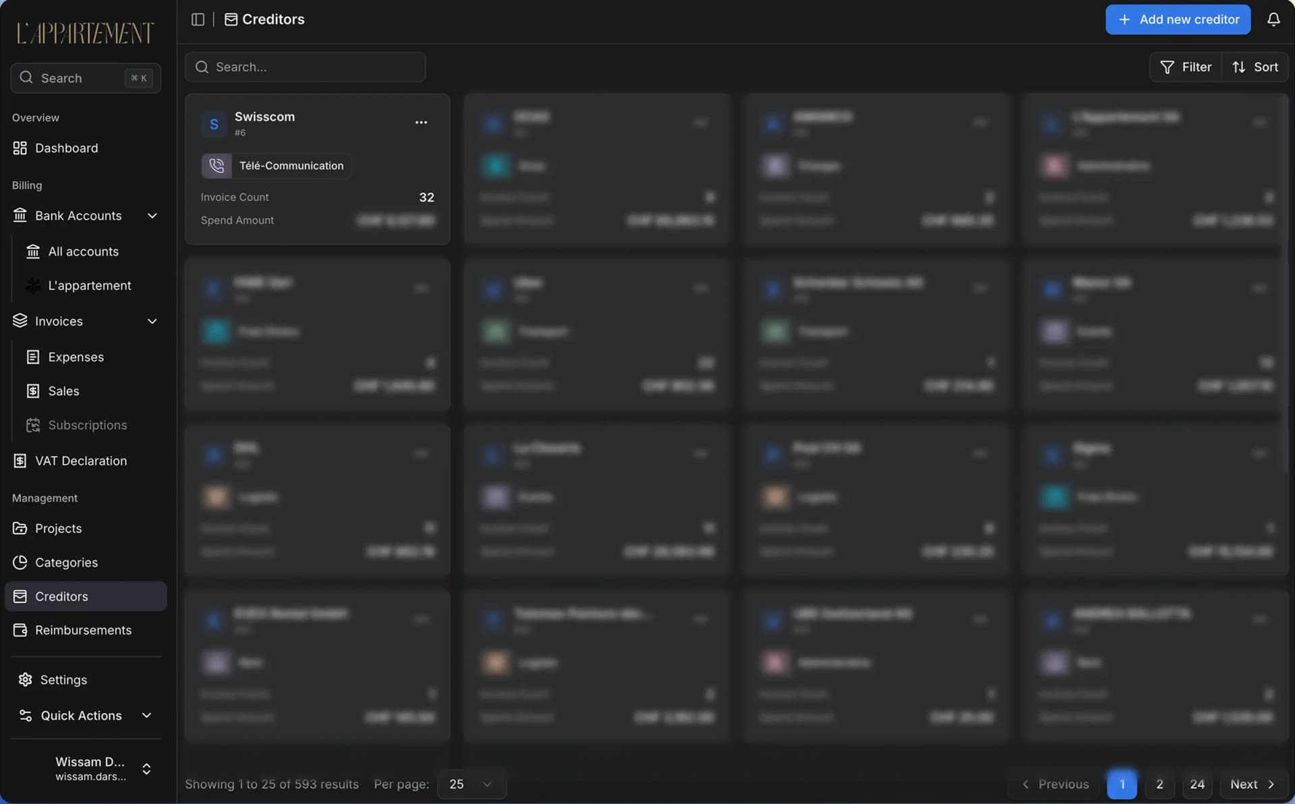Open the Filter options

(1185, 67)
